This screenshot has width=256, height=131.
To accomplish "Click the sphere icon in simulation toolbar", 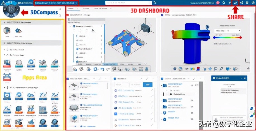I will coord(175,69).
